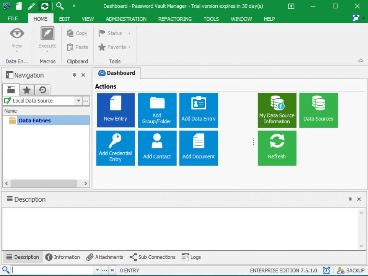Switch to the Logs bottom tab
The height and width of the screenshot is (276, 368).
pyautogui.click(x=191, y=257)
